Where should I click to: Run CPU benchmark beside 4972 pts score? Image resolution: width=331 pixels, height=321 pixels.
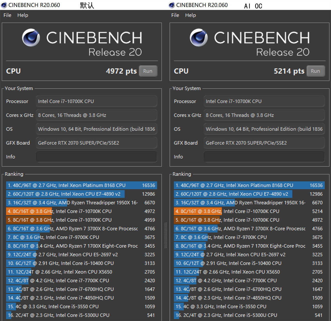point(148,71)
